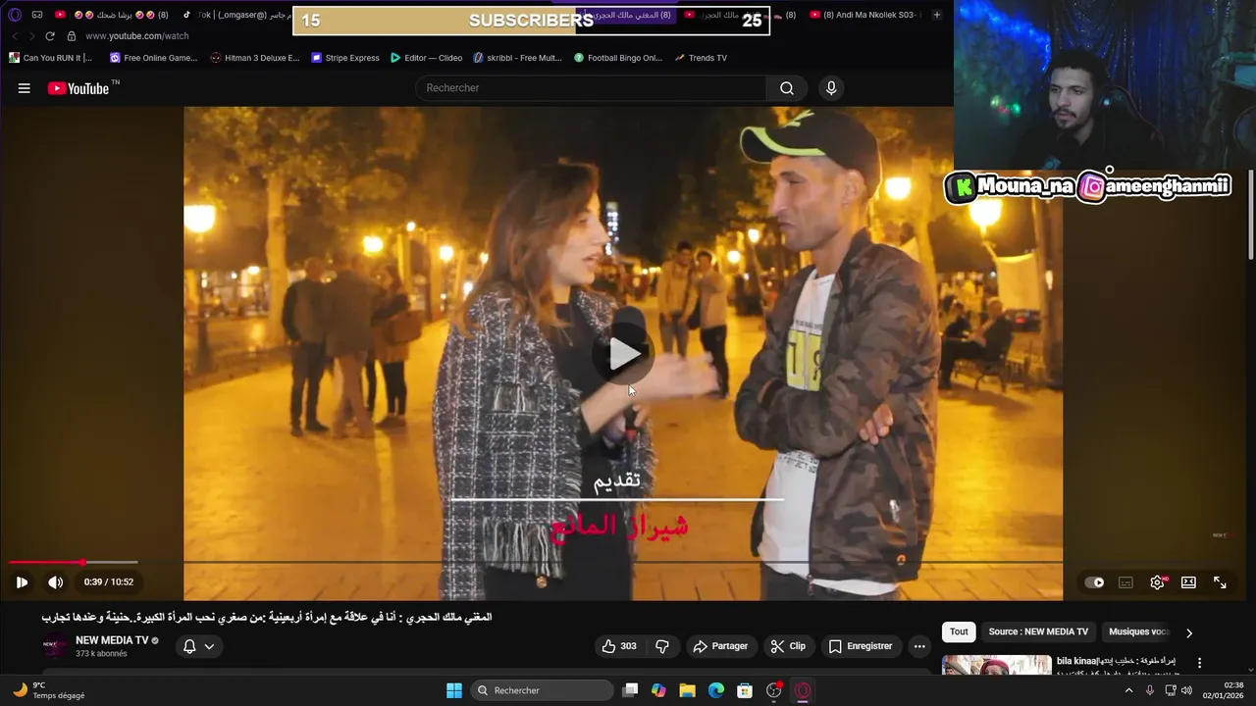
Task: Expand hidden system tray icons
Action: point(1128,690)
